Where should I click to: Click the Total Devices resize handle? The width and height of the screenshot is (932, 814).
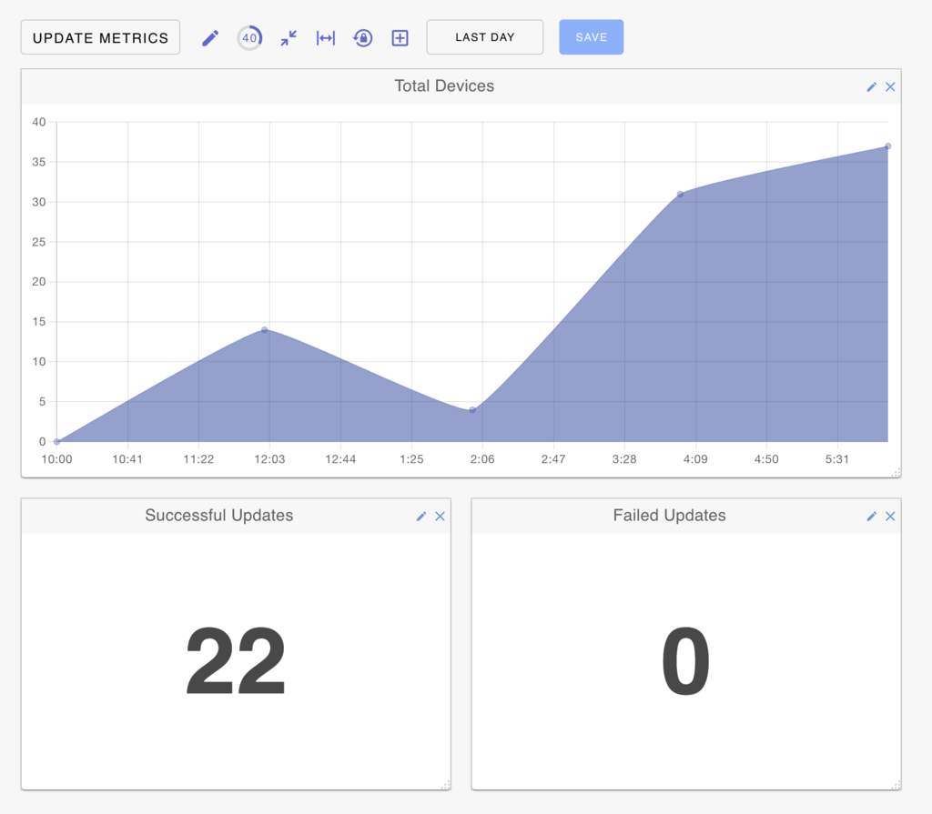[896, 472]
